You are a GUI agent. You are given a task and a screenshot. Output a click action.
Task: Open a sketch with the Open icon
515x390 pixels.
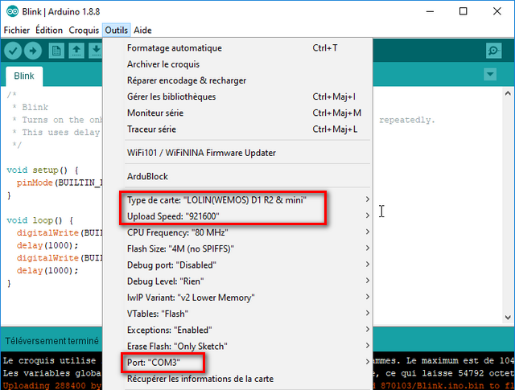(x=76, y=51)
